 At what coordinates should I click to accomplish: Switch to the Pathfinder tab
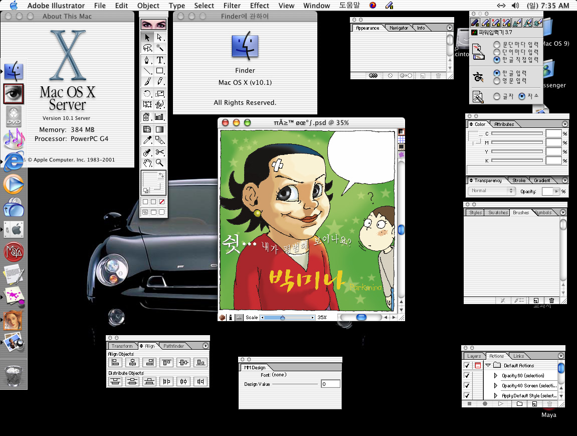(x=173, y=346)
